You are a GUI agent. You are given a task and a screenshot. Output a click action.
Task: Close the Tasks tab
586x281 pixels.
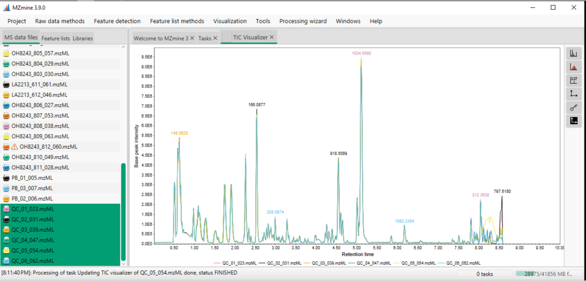(x=215, y=38)
